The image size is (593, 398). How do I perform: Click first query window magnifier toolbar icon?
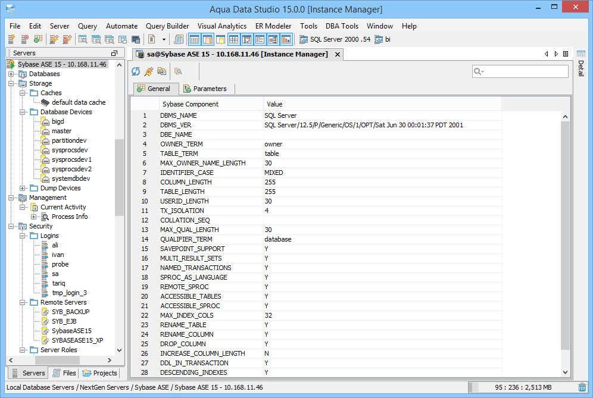coord(83,39)
